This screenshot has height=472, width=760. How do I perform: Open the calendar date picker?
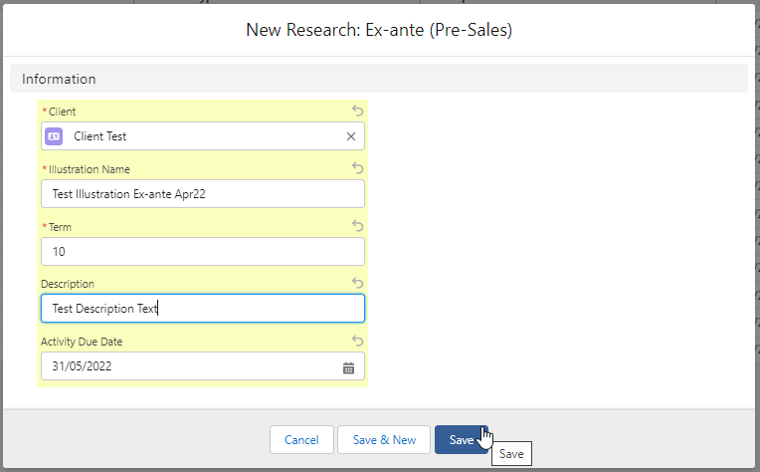(348, 367)
